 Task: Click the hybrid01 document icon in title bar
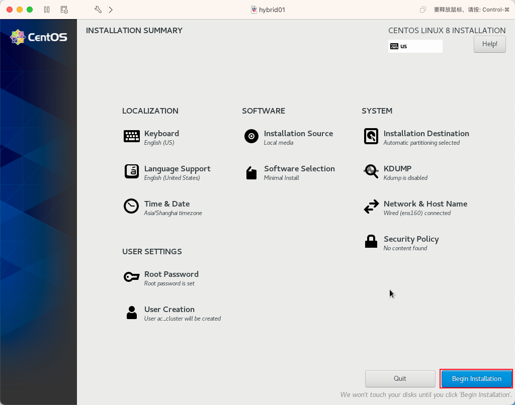point(254,10)
